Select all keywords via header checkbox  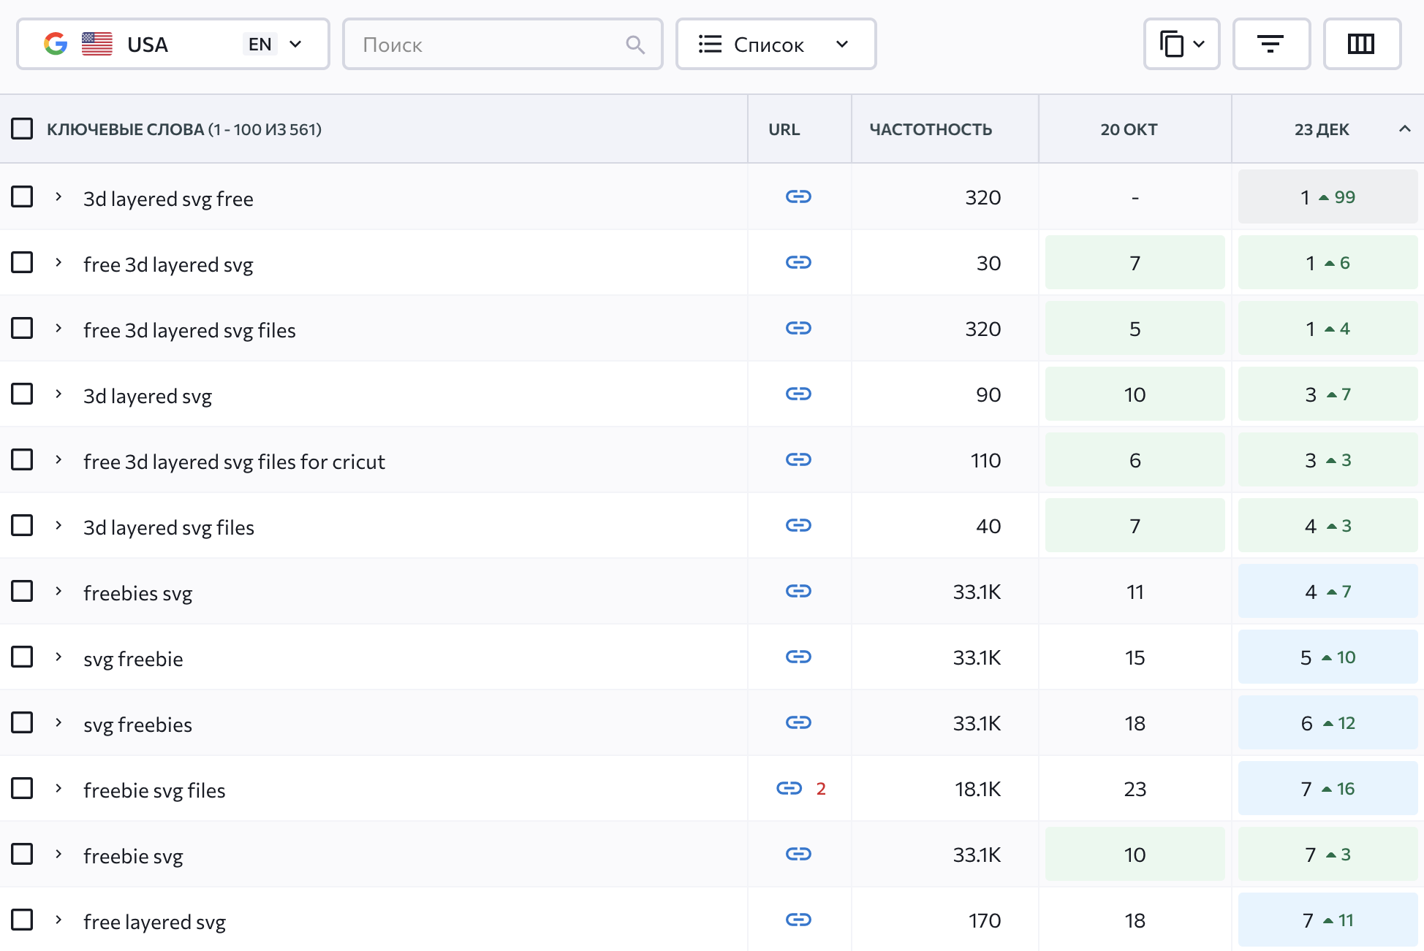pos(23,129)
